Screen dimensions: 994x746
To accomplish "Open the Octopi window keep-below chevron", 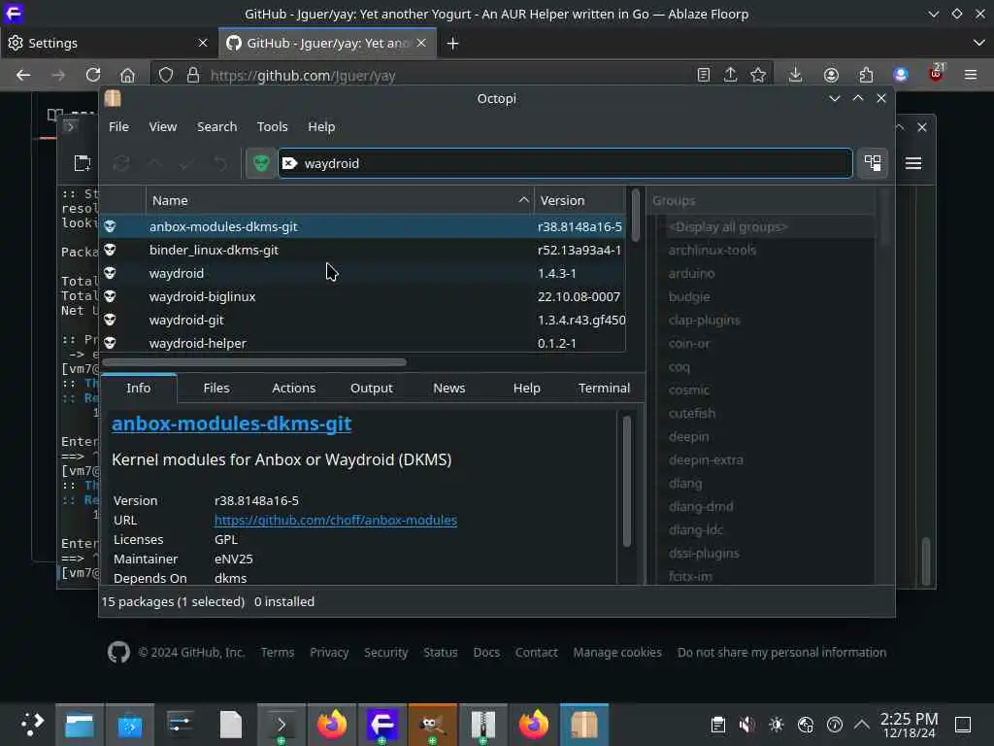I will [834, 98].
